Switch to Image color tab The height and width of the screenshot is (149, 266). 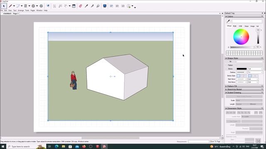(x=252, y=26)
